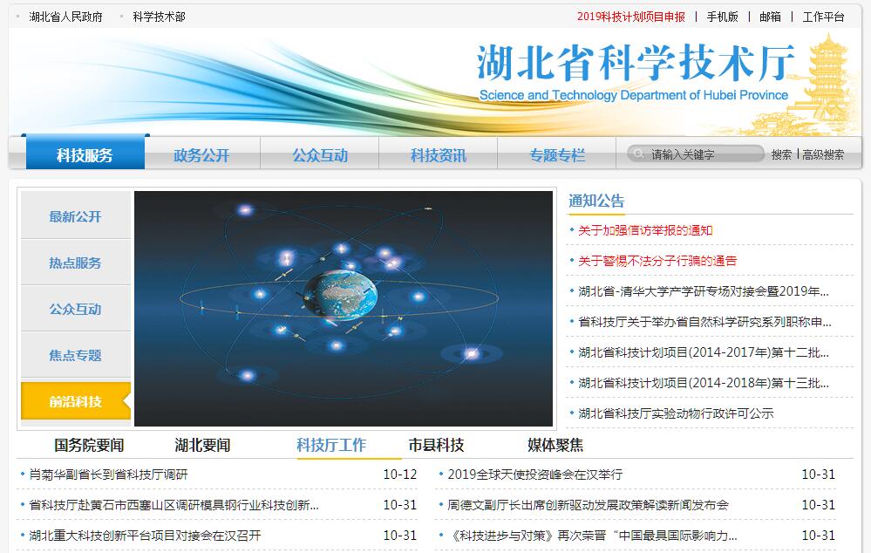871x553 pixels.
Task: Select the 公众互动 navigation tab in the top bar
Action: tap(320, 154)
